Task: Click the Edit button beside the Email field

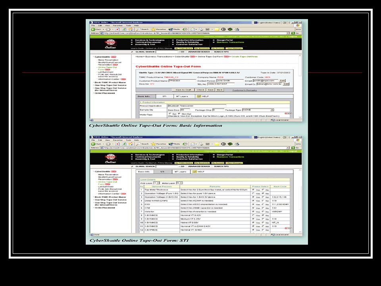Action: pyautogui.click(x=282, y=81)
